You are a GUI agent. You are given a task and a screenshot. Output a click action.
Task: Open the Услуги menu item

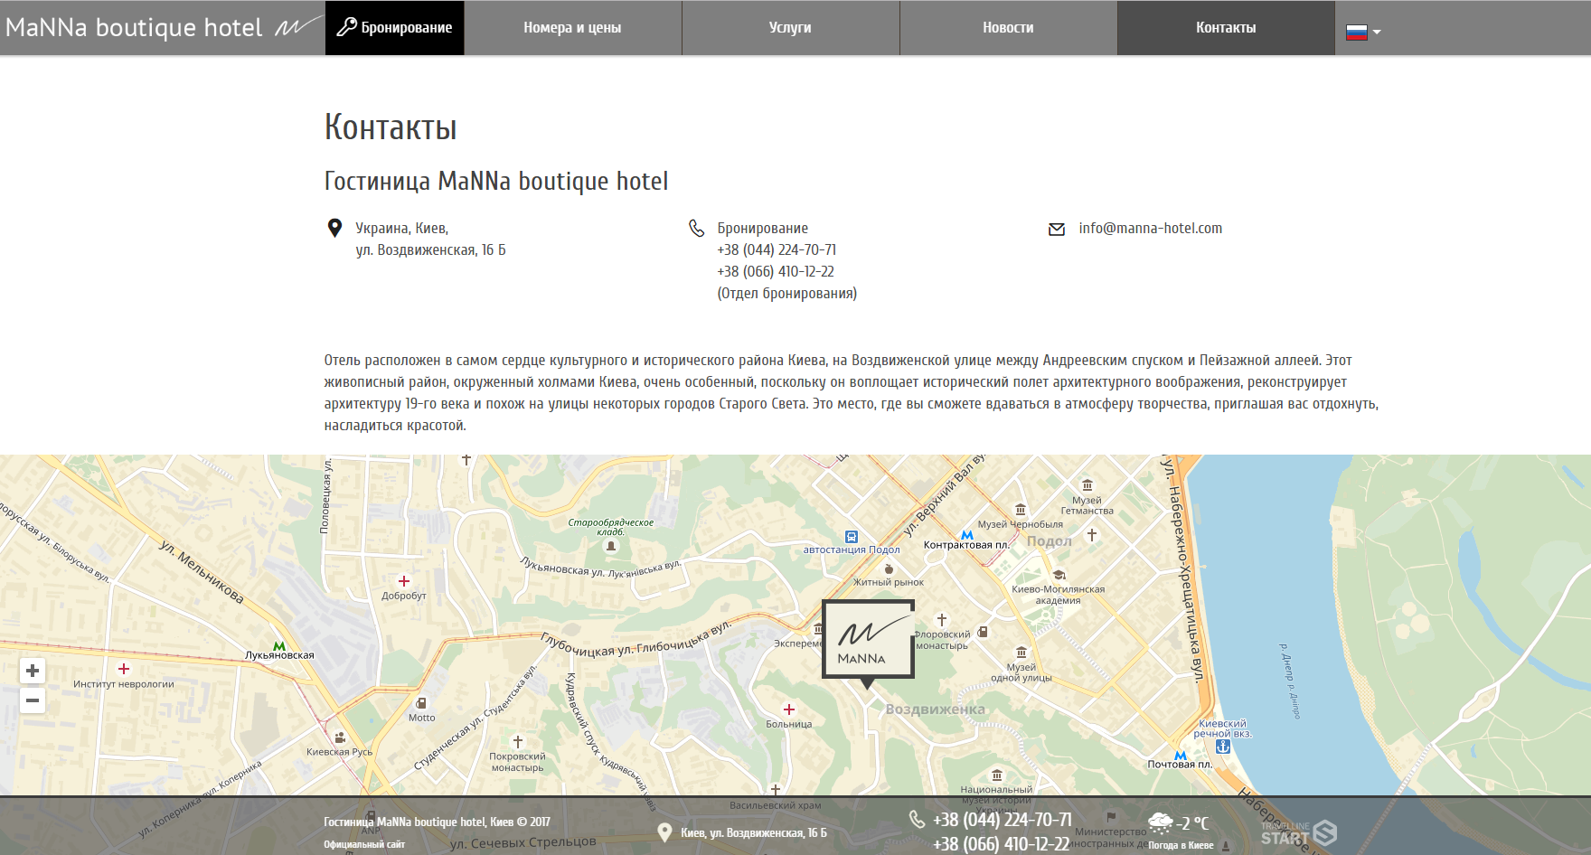pyautogui.click(x=790, y=27)
